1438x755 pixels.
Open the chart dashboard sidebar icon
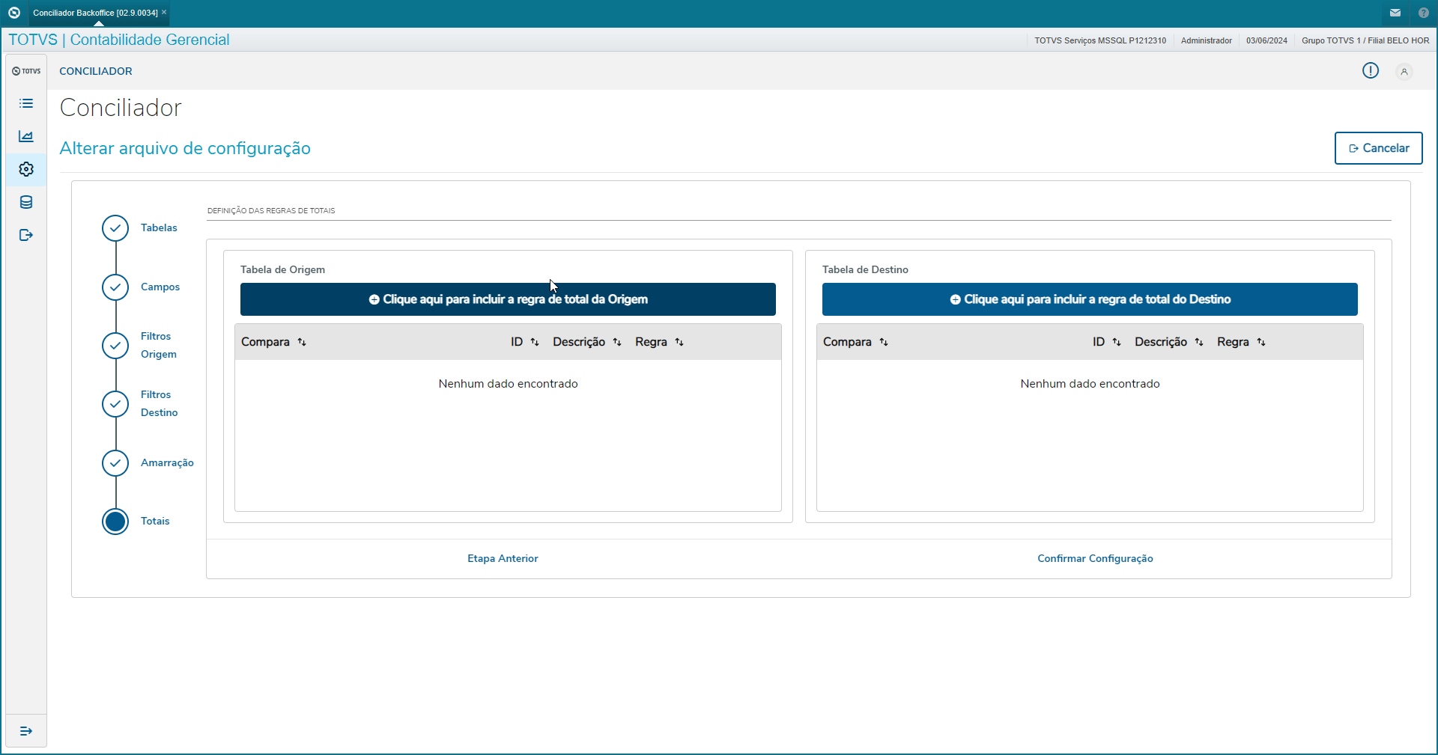coord(26,136)
